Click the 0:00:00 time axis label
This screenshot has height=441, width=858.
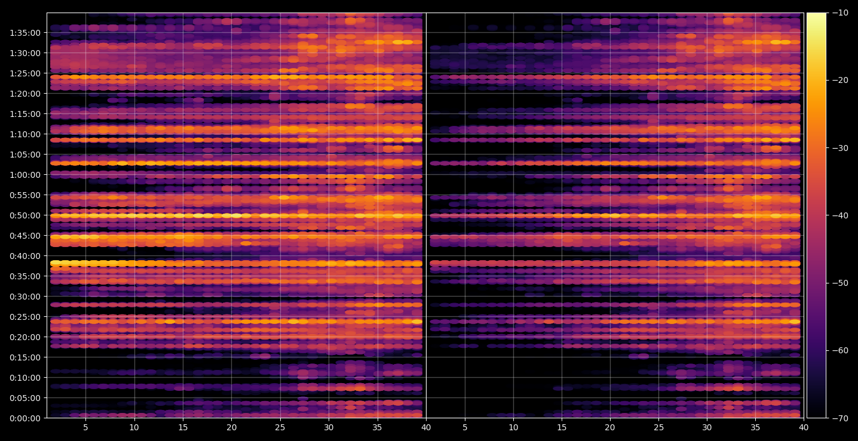26,418
